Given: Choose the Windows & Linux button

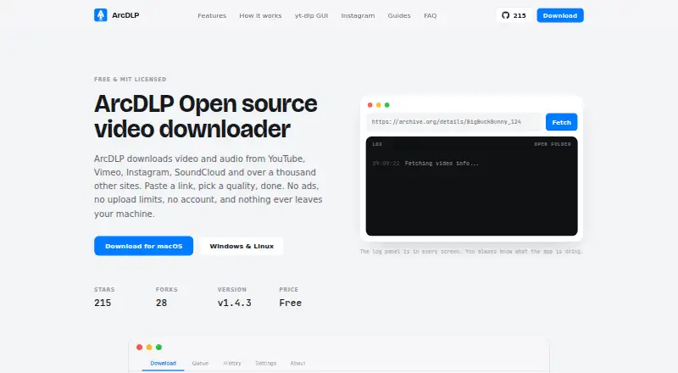Looking at the screenshot, I should pos(242,246).
